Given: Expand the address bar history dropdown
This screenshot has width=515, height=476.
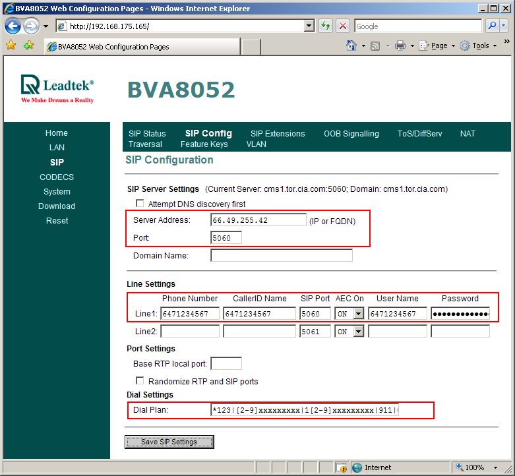Looking at the screenshot, I should pyautogui.click(x=309, y=26).
